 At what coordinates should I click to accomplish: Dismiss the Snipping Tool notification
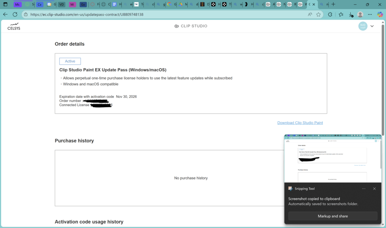click(x=374, y=189)
